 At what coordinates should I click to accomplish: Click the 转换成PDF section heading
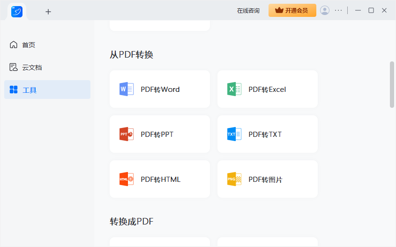coord(131,222)
